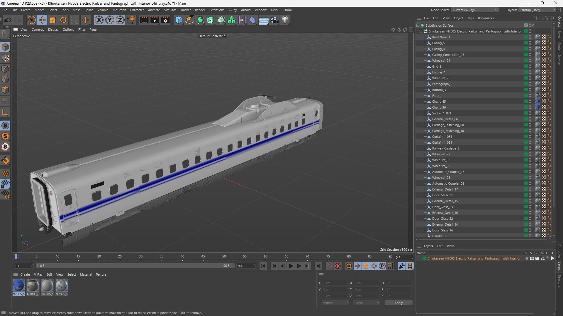Viewport: 563px width, 316px height.
Task: Add Floor grid object icon
Action: coord(264,20)
